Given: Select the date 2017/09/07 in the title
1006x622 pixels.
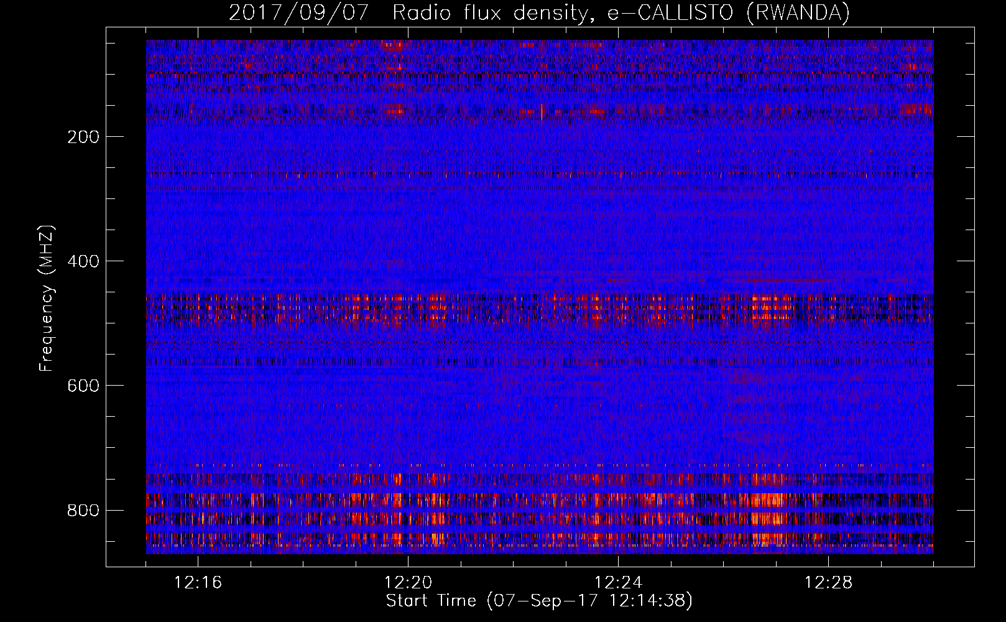Looking at the screenshot, I should click(x=299, y=12).
